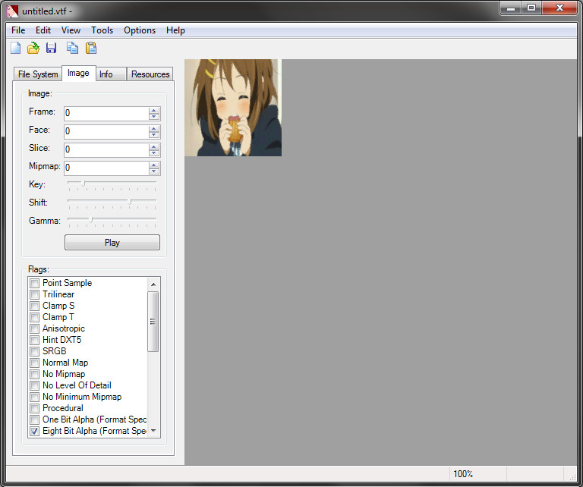
Task: Check the Procedural flag
Action: coord(35,408)
